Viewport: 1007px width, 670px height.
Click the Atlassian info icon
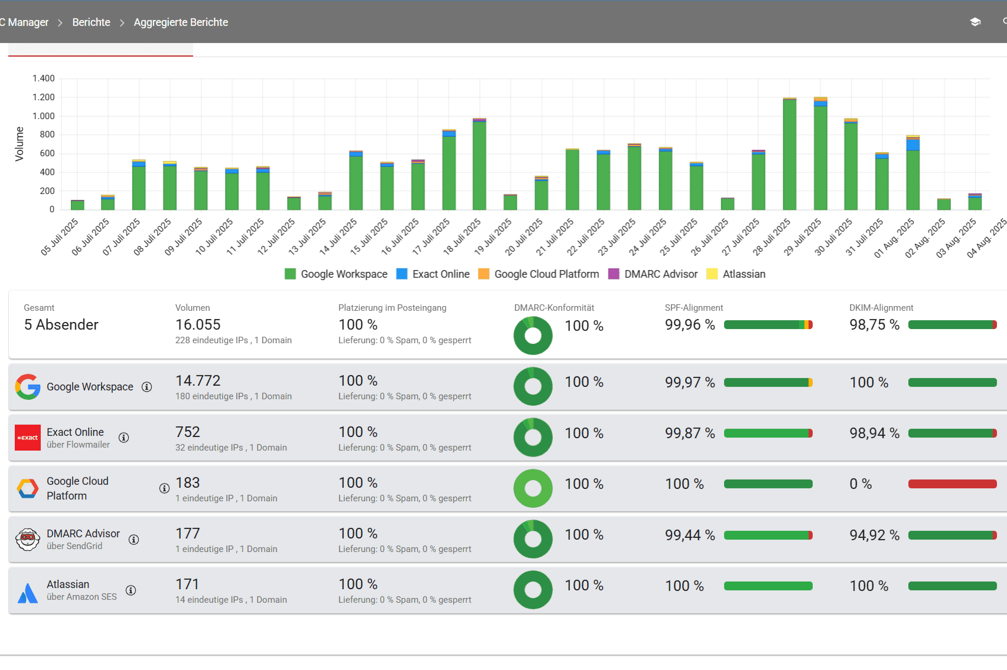pos(131,590)
